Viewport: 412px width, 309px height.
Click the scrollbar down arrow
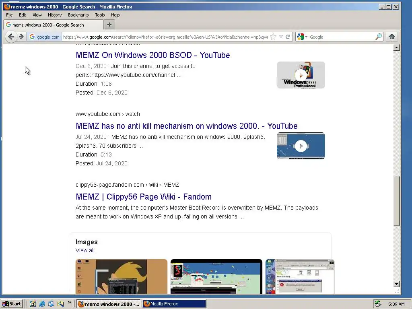tap(397, 284)
